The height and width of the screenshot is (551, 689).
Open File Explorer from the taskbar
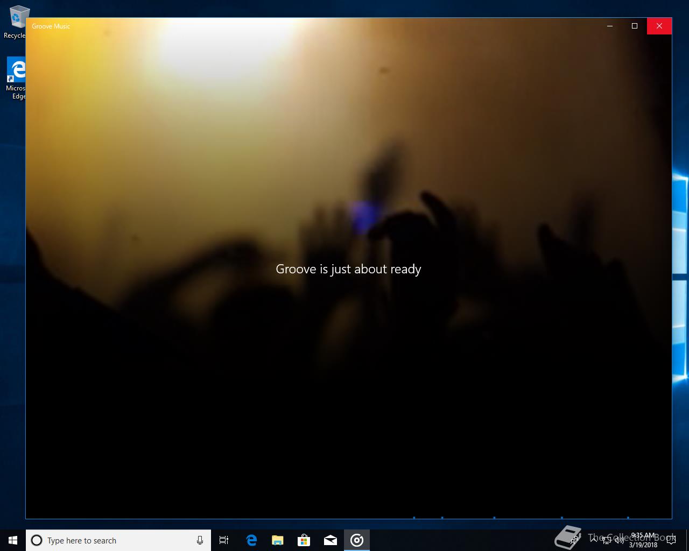tap(278, 540)
